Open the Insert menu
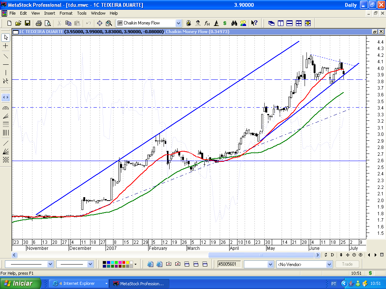The width and height of the screenshot is (386, 289). tap(49, 13)
